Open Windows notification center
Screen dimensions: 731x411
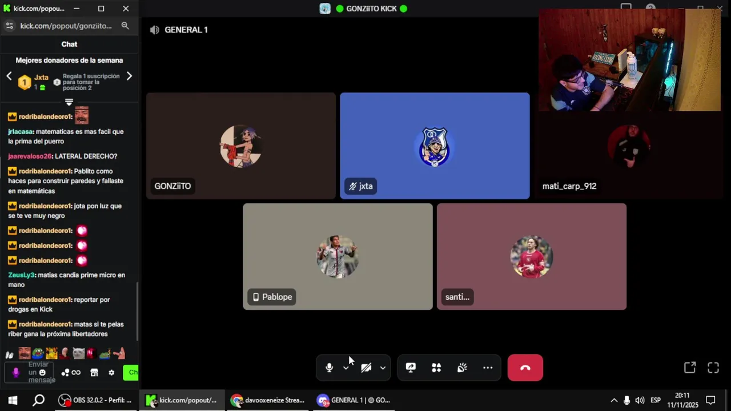coord(711,400)
